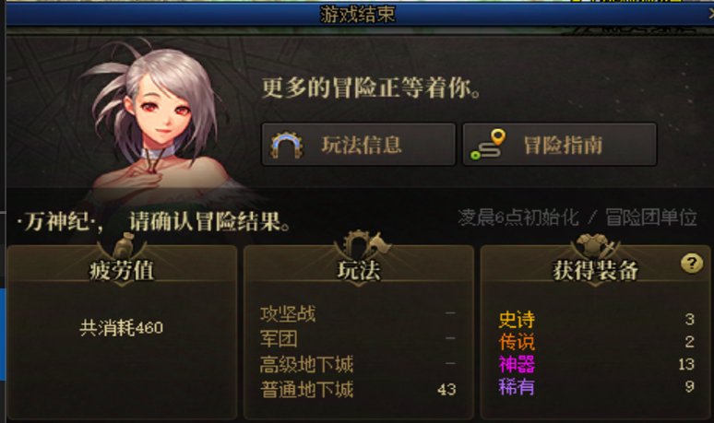Select the 疲劳值 panel header

pyautogui.click(x=122, y=270)
